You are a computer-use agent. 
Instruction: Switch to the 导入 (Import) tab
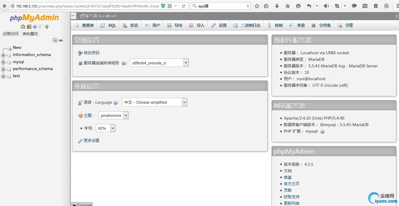pos(197,25)
